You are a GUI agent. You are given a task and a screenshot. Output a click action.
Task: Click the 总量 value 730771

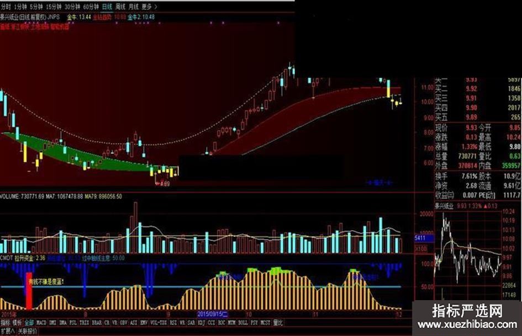(x=467, y=156)
